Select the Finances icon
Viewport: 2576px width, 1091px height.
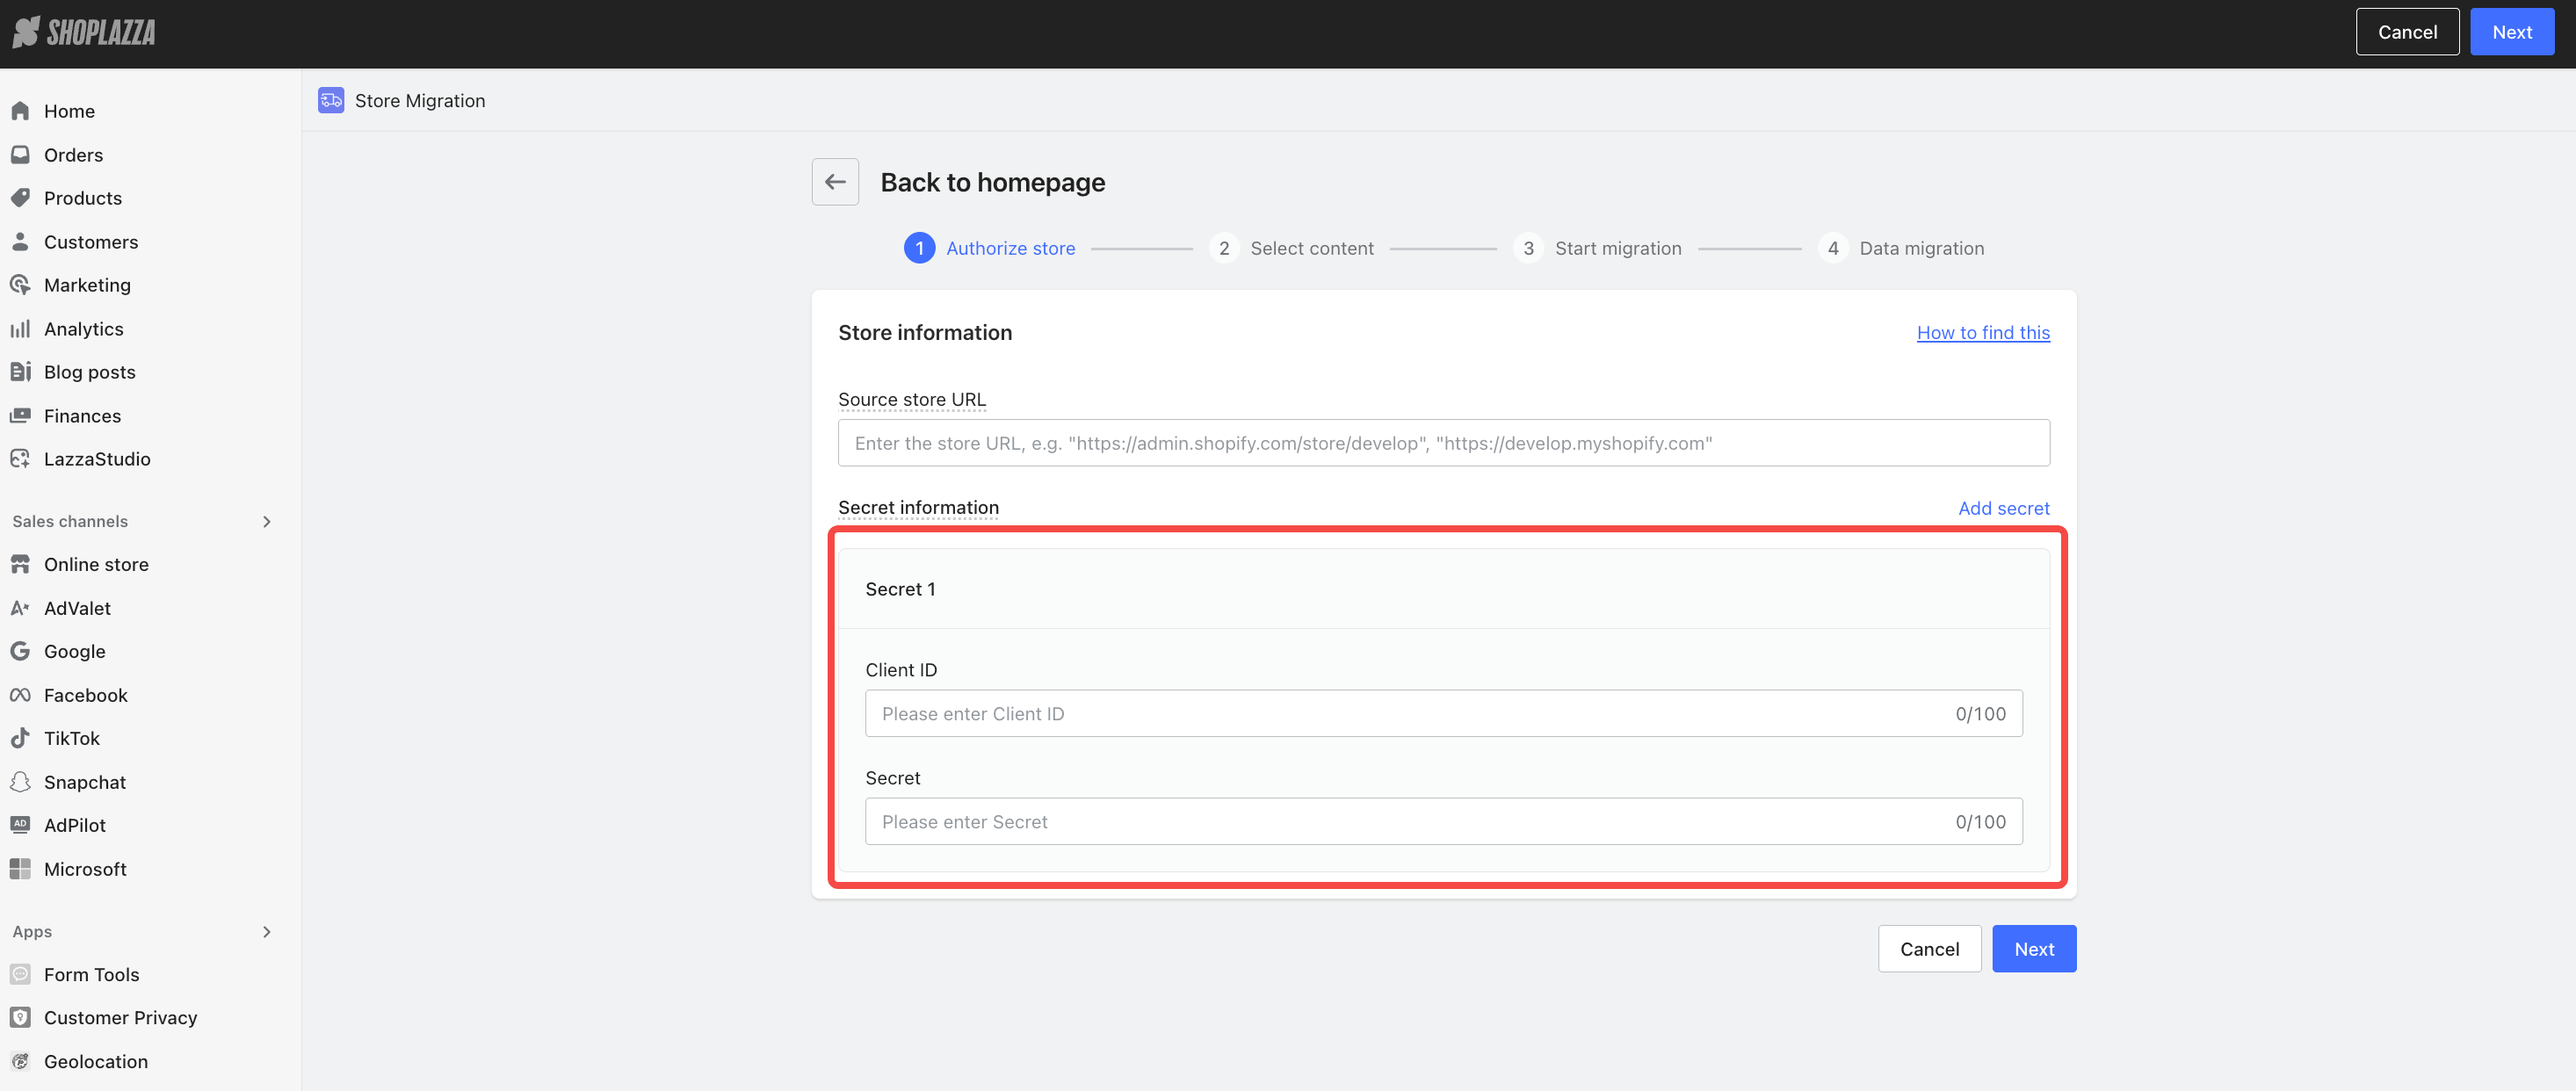click(x=20, y=416)
